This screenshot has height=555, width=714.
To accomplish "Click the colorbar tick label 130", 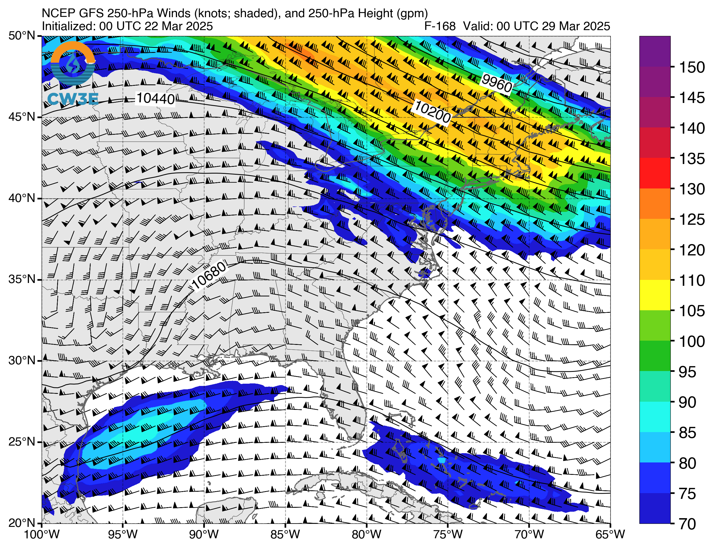I will tap(692, 189).
